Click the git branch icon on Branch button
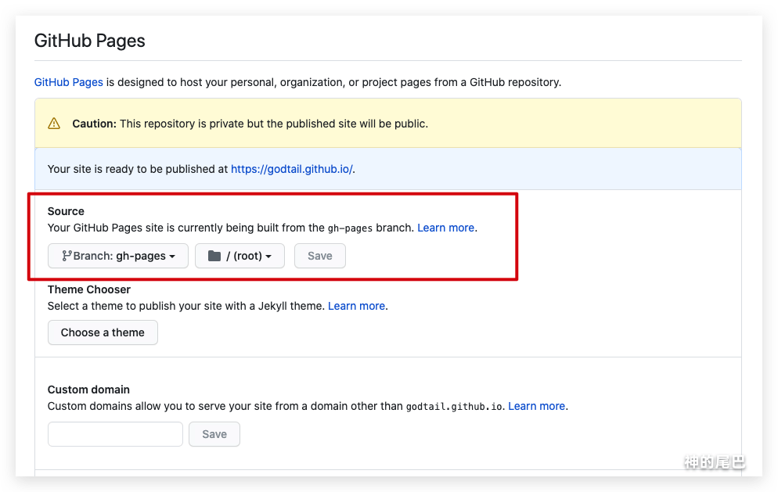This screenshot has height=492, width=778. pos(67,256)
